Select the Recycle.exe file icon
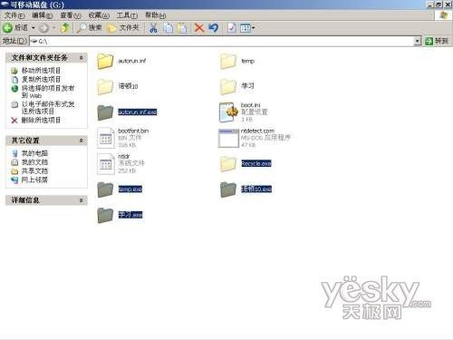This screenshot has width=453, height=340. pyautogui.click(x=228, y=163)
